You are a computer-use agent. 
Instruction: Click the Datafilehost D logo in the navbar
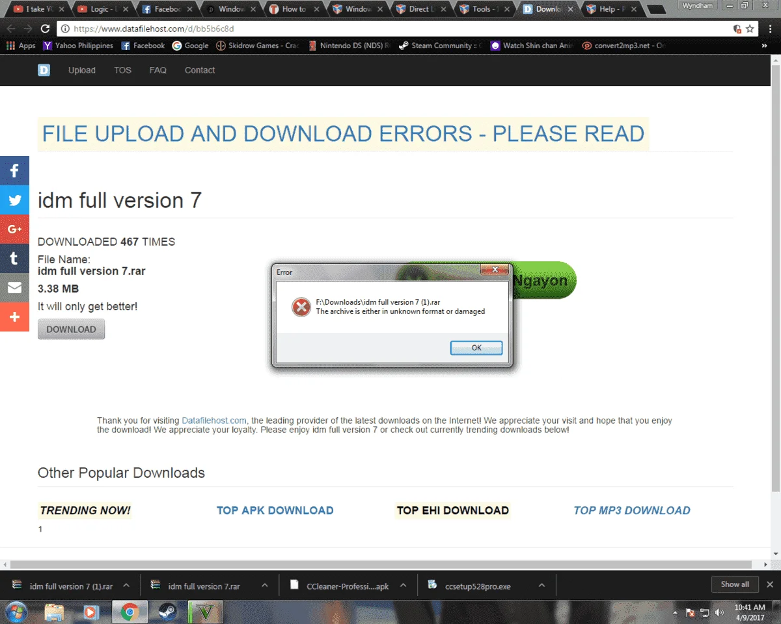point(44,70)
